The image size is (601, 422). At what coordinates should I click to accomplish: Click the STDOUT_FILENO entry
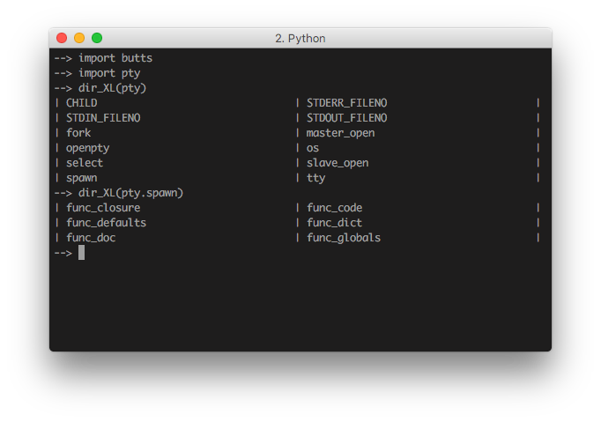(347, 118)
